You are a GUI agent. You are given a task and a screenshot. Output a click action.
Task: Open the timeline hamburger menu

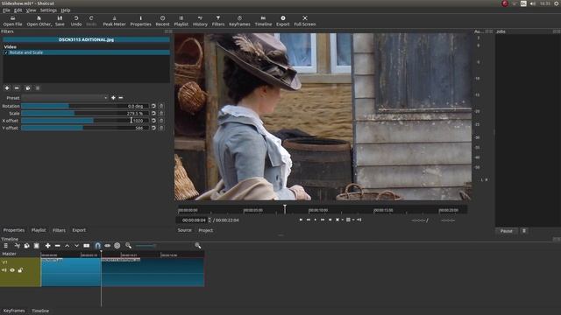pyautogui.click(x=6, y=246)
